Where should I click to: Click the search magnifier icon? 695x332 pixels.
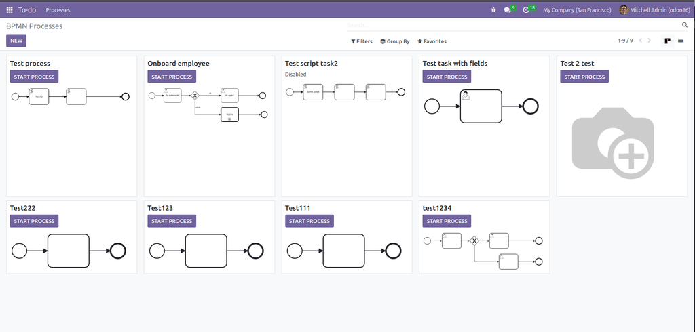click(x=684, y=25)
